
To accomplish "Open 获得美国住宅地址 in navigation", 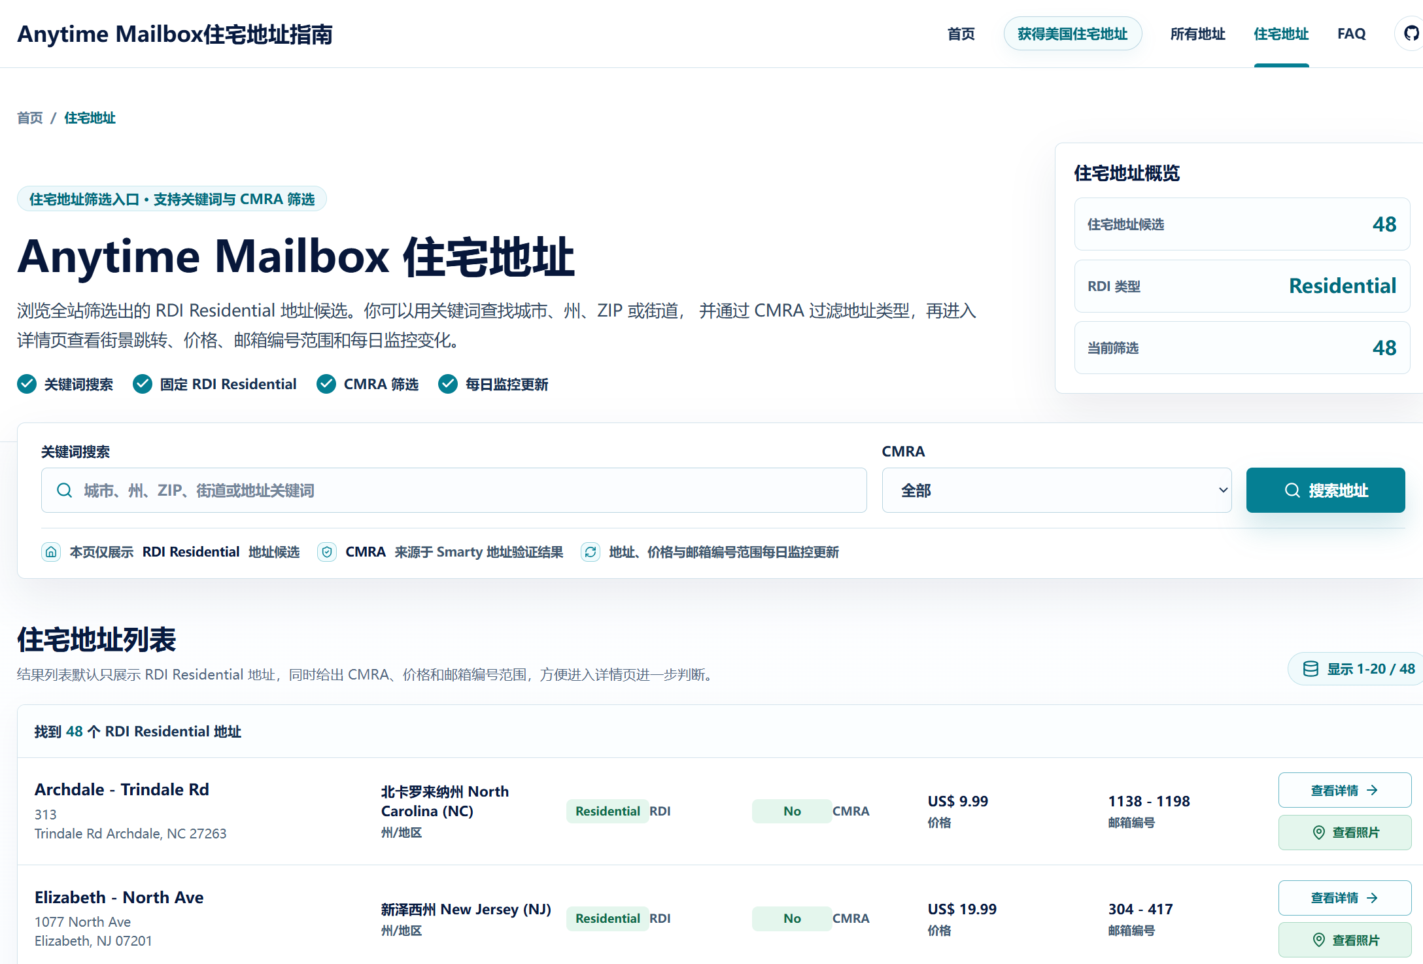I will click(x=1072, y=33).
